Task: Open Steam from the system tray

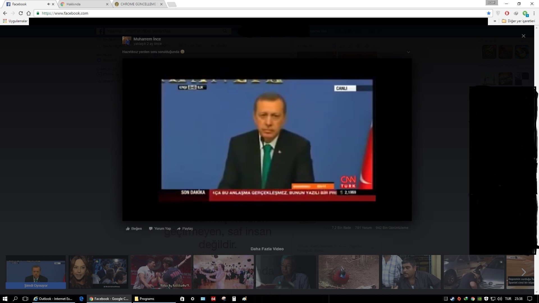Action: click(452, 299)
